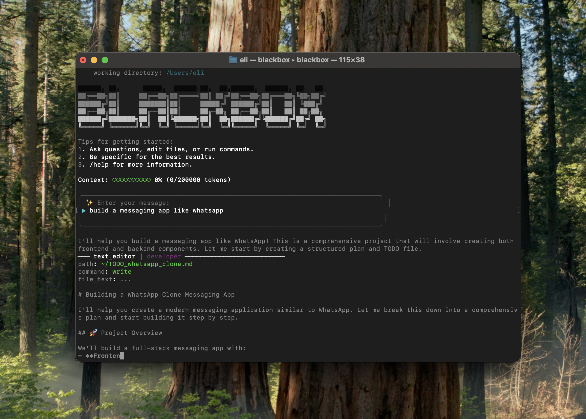The height and width of the screenshot is (419, 586).
Task: Click the window title 'eli — blackbox ▸ blackbox — 115×38'
Action: point(302,60)
